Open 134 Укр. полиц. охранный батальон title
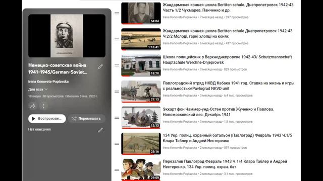323x181 pixels. point(228,138)
